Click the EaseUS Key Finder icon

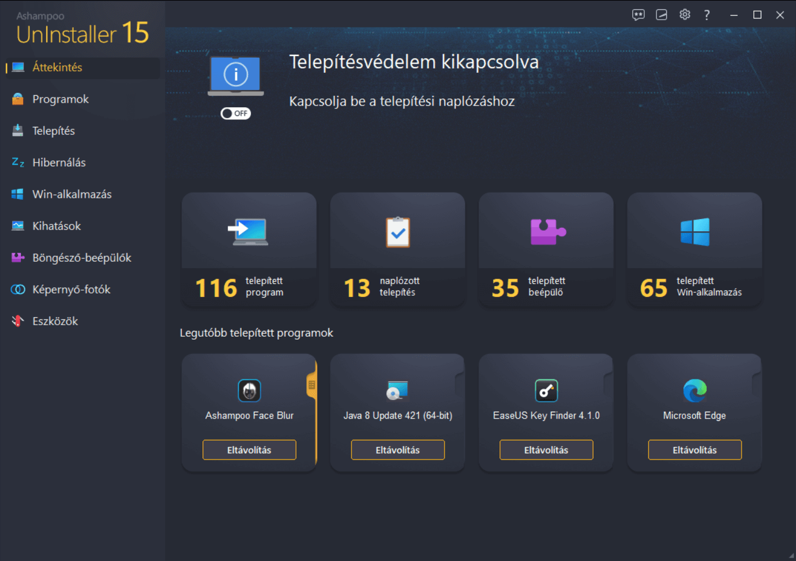tap(546, 391)
